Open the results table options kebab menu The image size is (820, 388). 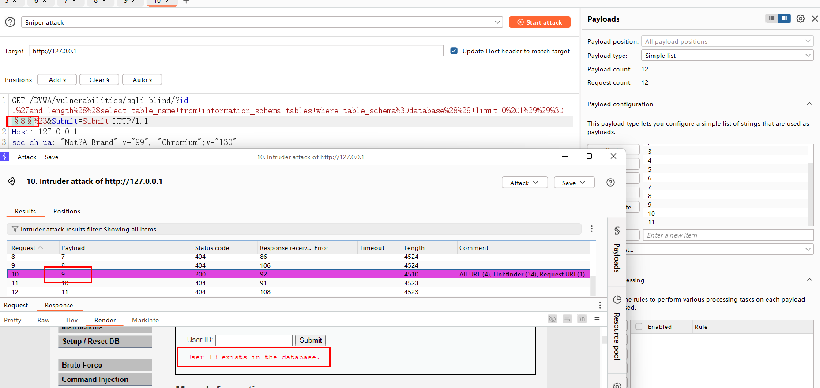[592, 229]
